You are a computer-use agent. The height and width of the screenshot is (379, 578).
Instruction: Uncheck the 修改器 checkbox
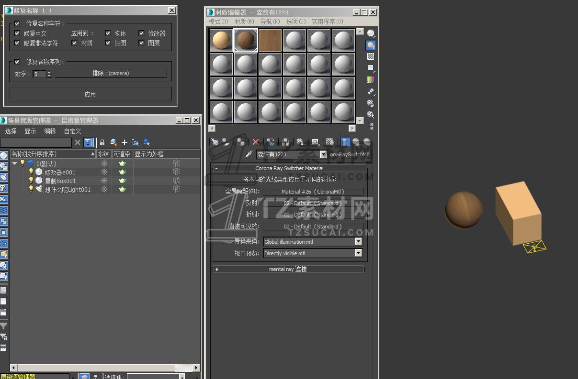[x=142, y=33]
